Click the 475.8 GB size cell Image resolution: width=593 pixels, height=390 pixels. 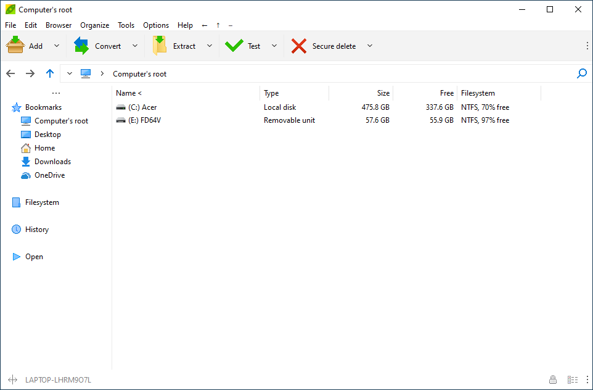pos(375,107)
